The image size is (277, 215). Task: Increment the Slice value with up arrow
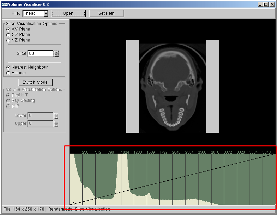click(x=56, y=52)
